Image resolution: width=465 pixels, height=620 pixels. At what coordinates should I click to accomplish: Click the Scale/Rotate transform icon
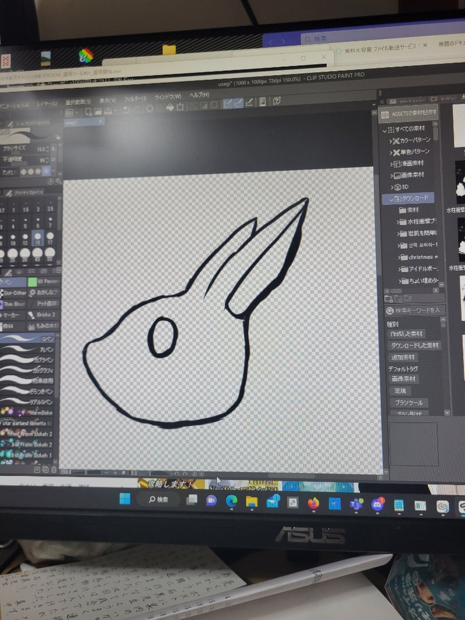click(x=180, y=106)
